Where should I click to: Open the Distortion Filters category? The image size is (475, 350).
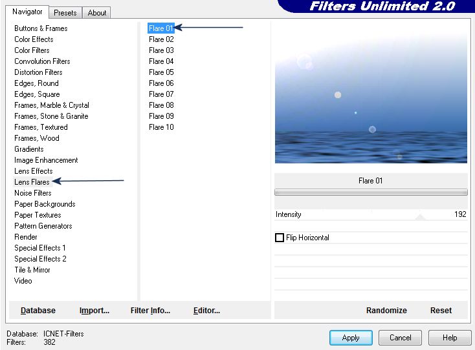pos(38,72)
